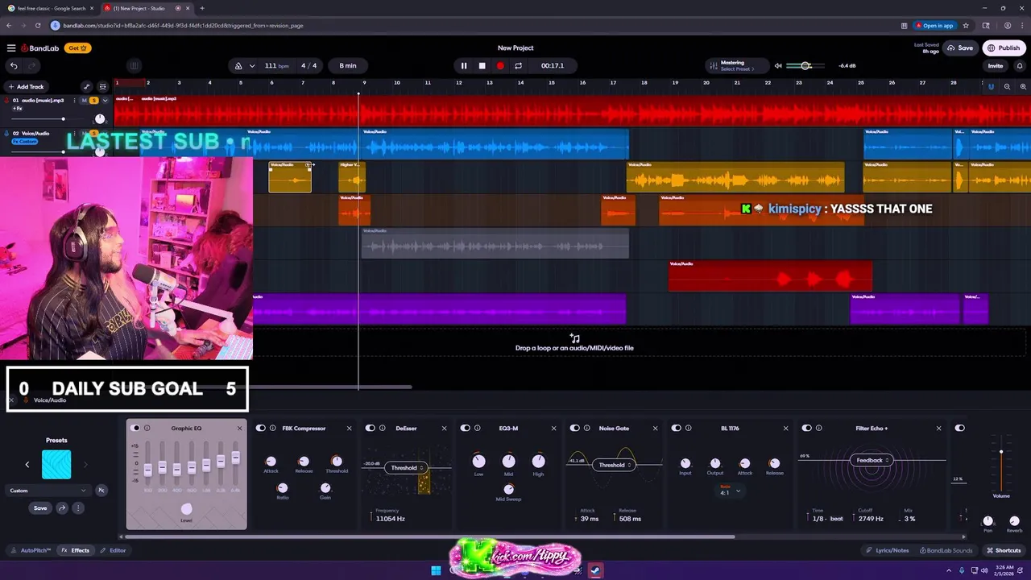Open the BandLab hamburger menu

(11, 48)
